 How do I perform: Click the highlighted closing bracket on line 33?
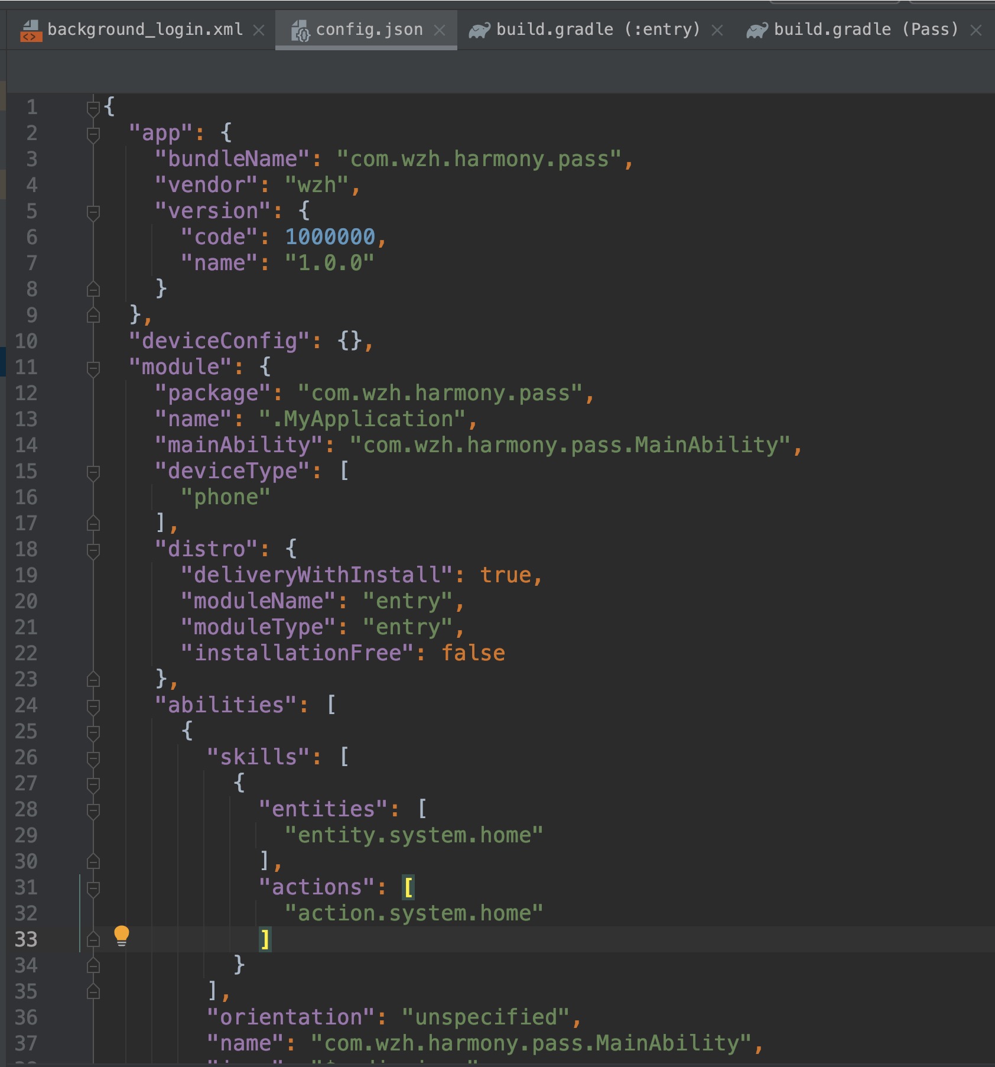click(265, 939)
